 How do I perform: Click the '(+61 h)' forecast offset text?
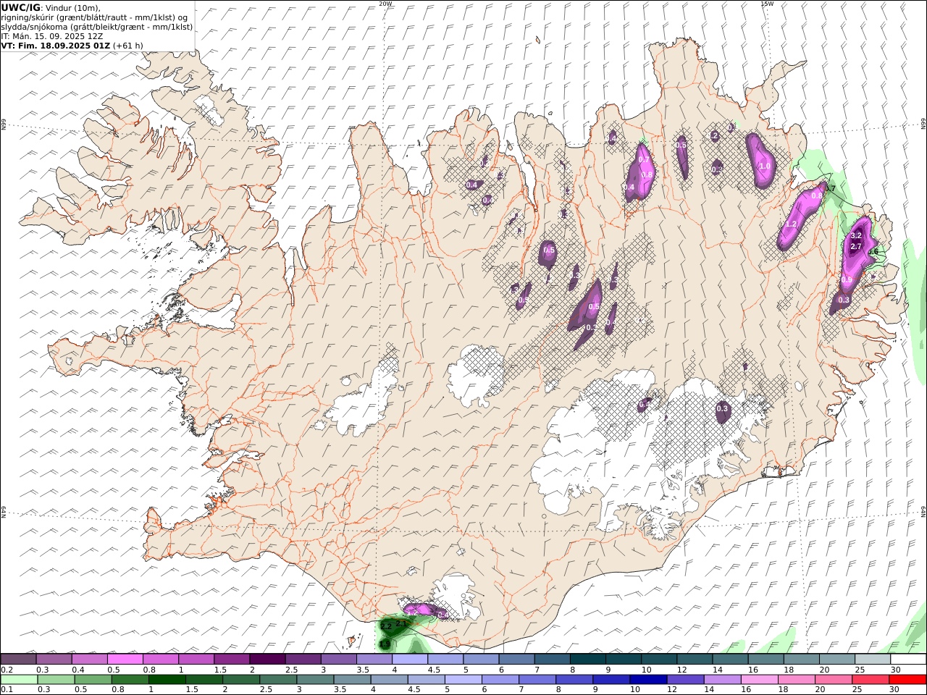128,45
